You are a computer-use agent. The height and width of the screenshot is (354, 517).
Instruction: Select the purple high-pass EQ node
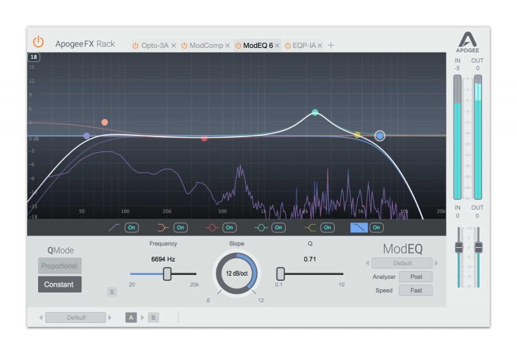coord(87,136)
